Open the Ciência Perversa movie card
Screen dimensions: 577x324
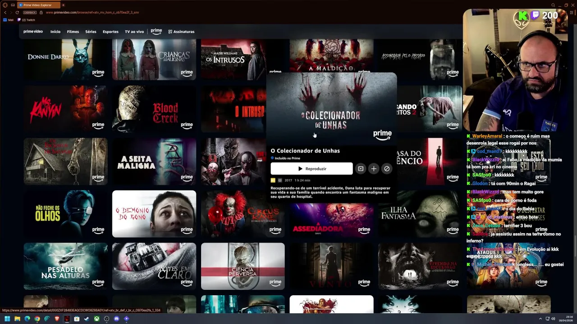[x=243, y=266]
